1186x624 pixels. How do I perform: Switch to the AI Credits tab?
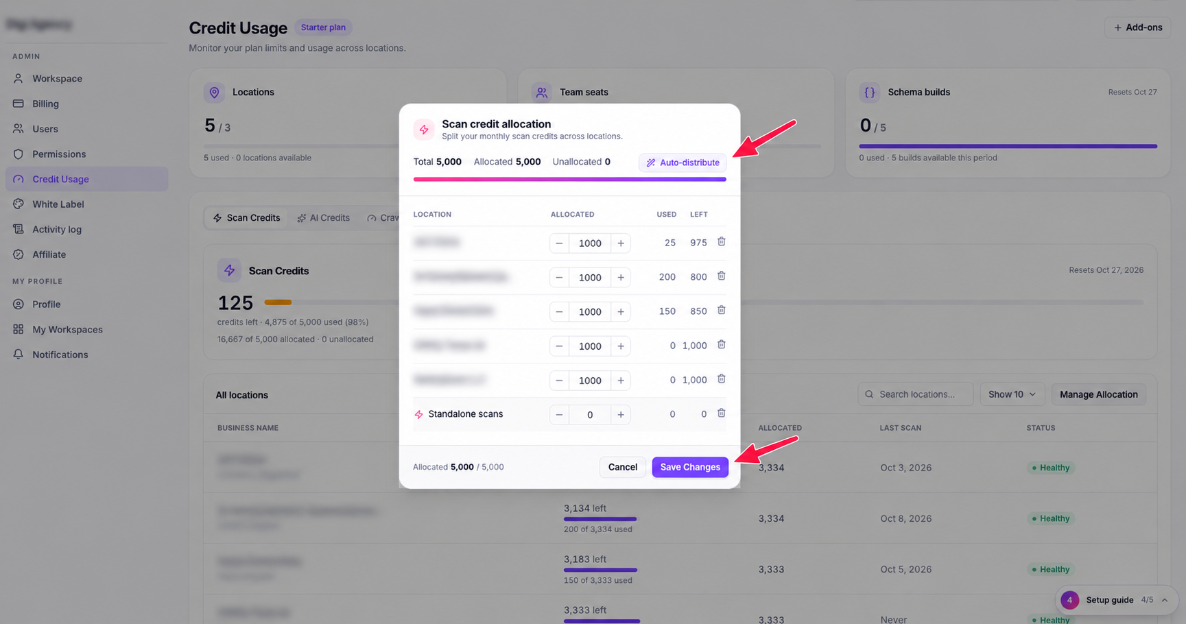coord(324,218)
